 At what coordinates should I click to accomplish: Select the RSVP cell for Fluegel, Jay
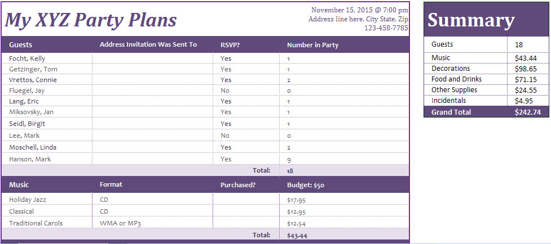click(246, 91)
